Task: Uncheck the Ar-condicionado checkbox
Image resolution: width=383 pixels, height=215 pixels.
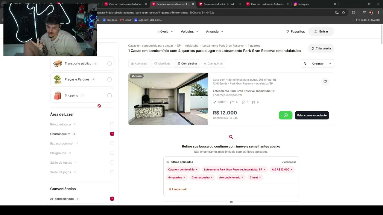Action: [112, 199]
